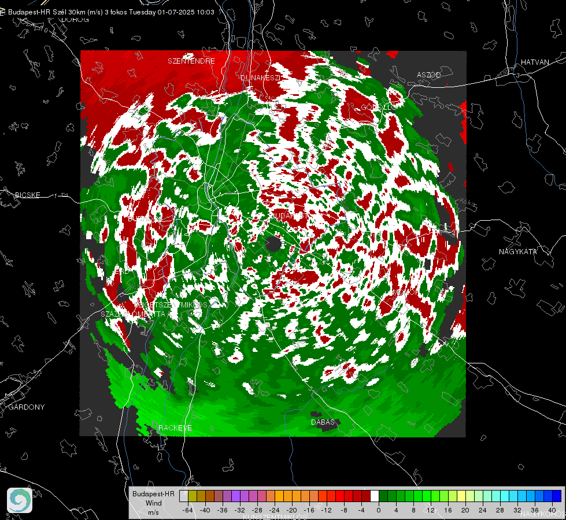Click the 'Budapest-HR Szél 30km' title text
Viewport: 566px width, 520px height.
pyautogui.click(x=47, y=12)
